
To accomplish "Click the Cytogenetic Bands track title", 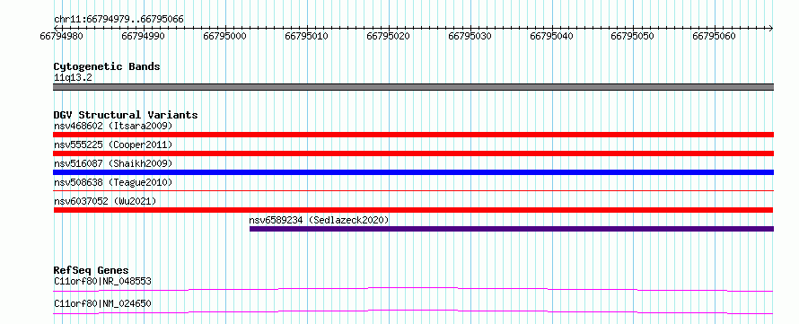I will (x=107, y=66).
